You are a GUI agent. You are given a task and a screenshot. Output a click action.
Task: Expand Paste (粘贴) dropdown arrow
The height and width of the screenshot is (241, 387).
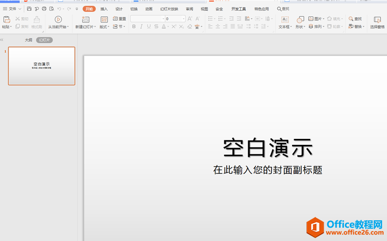11,27
